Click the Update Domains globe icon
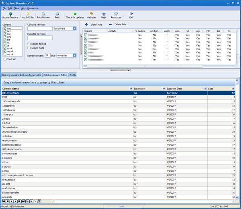 coord(10,14)
